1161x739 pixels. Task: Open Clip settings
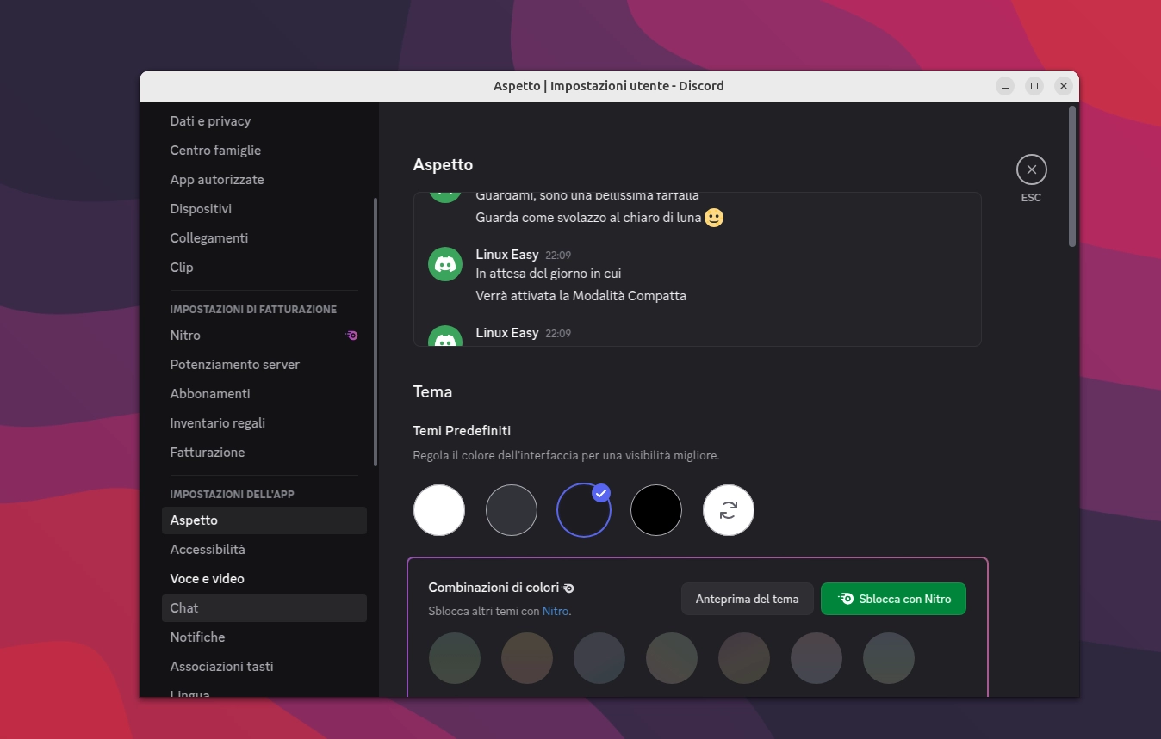point(264,268)
